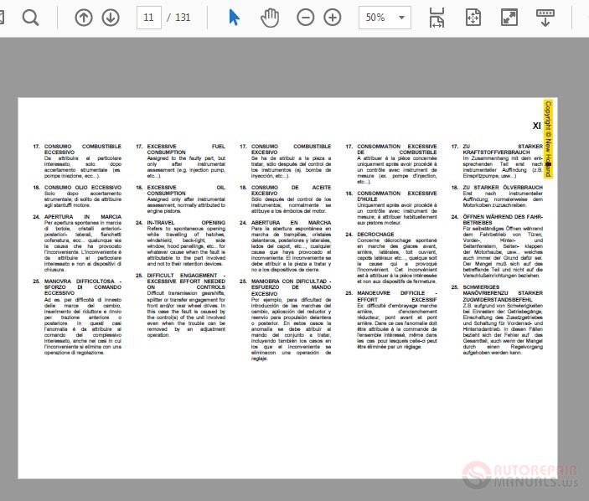Select the total pages text 131
This screenshot has height=501, width=589.
click(183, 18)
